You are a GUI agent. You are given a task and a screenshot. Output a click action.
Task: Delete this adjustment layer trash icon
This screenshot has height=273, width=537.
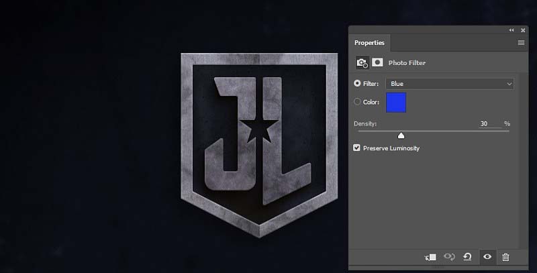[505, 257]
